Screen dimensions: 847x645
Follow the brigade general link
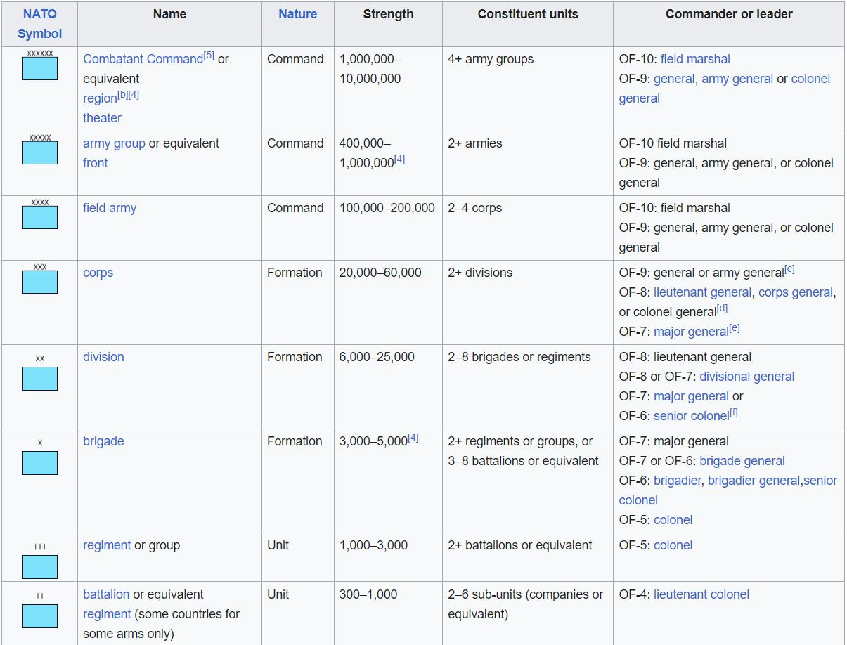742,461
